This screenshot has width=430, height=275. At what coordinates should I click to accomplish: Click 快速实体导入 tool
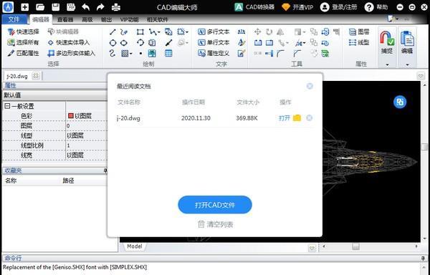69,43
